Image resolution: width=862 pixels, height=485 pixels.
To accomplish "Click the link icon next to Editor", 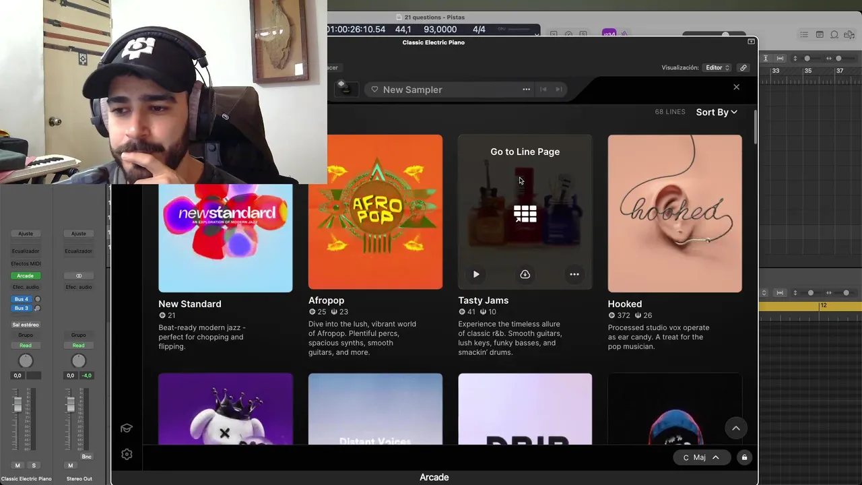I will 743,67.
